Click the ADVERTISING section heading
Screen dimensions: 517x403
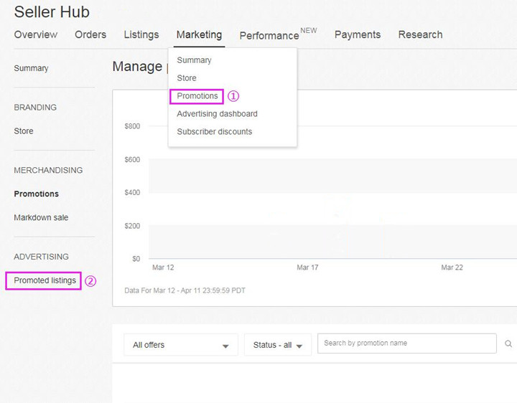pos(41,257)
